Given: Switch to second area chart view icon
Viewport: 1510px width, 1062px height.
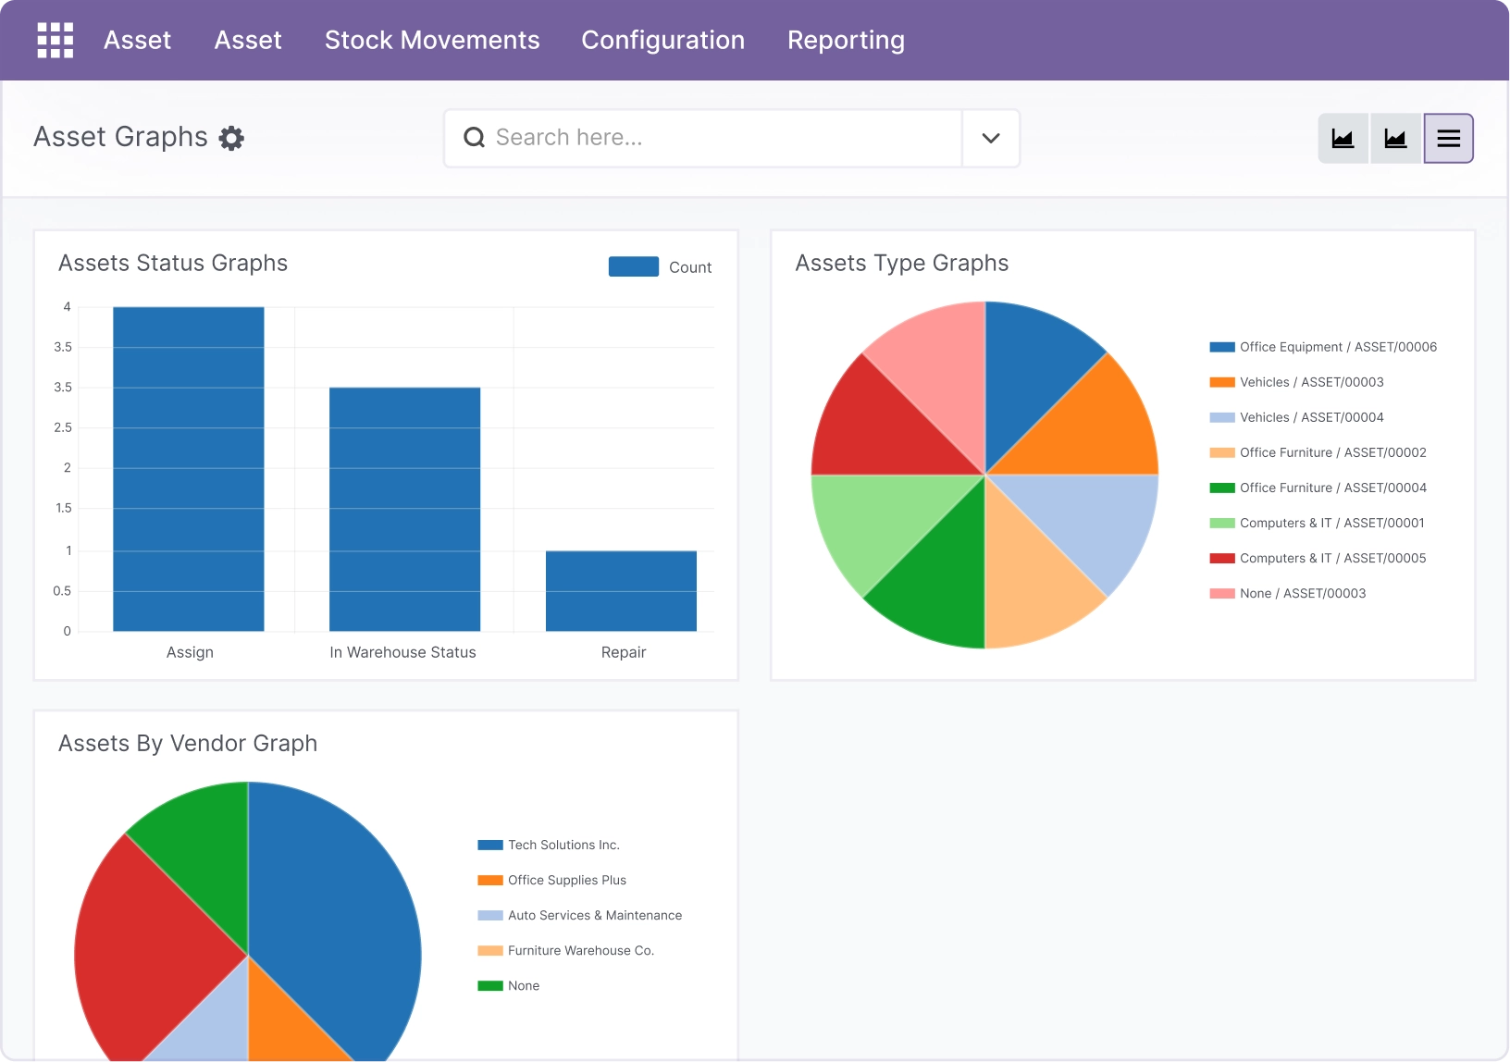Looking at the screenshot, I should click(x=1395, y=139).
